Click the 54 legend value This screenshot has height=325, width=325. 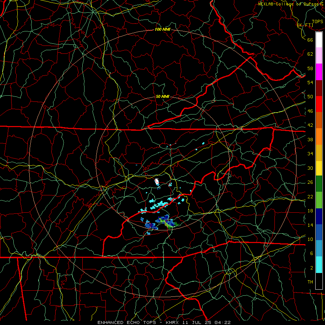click(x=310, y=82)
